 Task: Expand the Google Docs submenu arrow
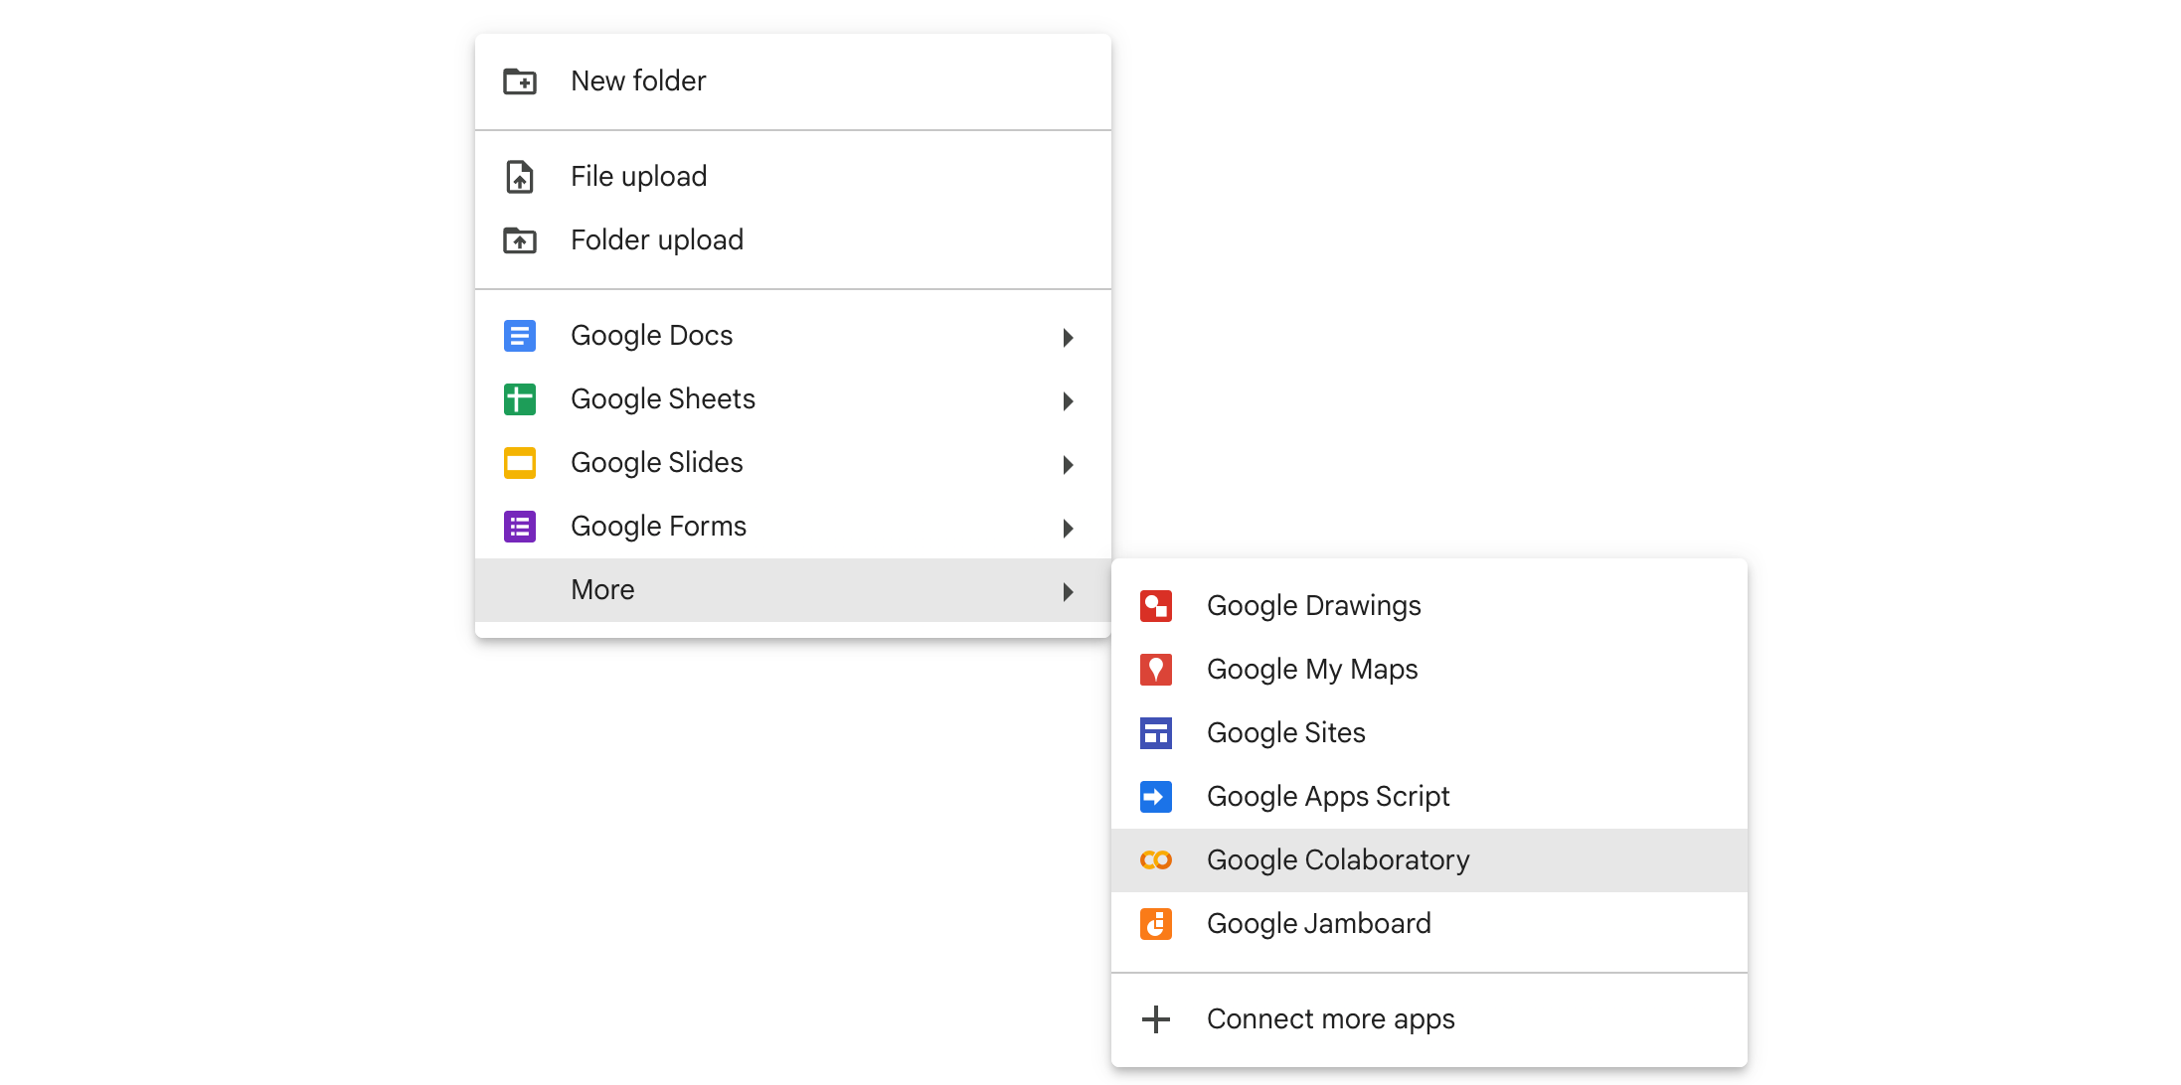[1068, 338]
